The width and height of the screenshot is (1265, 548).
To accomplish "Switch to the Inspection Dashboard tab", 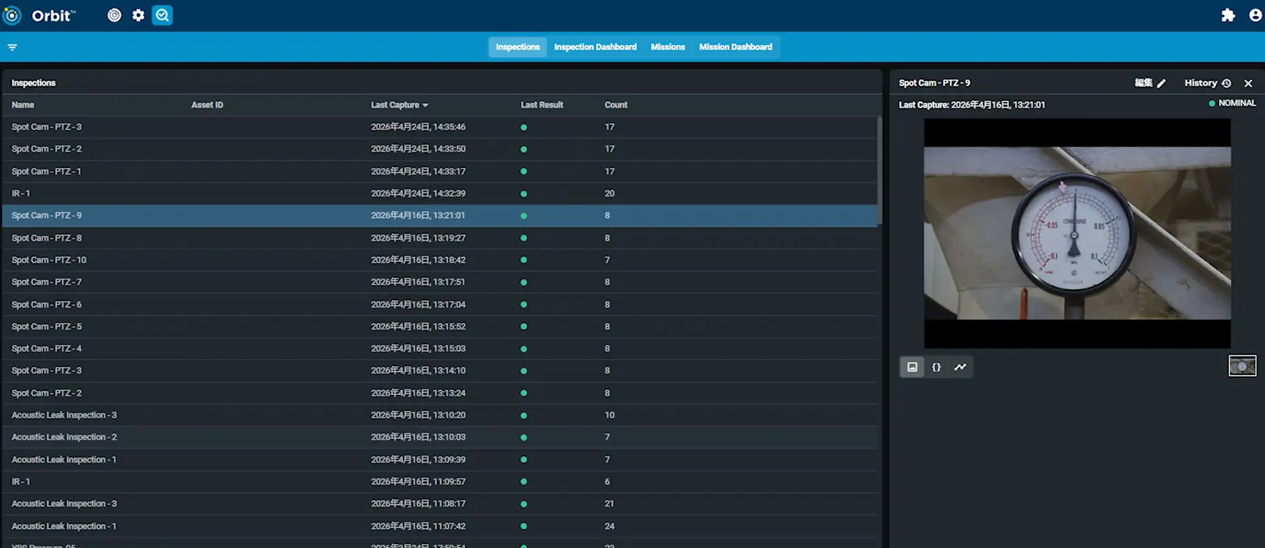I will pyautogui.click(x=595, y=47).
